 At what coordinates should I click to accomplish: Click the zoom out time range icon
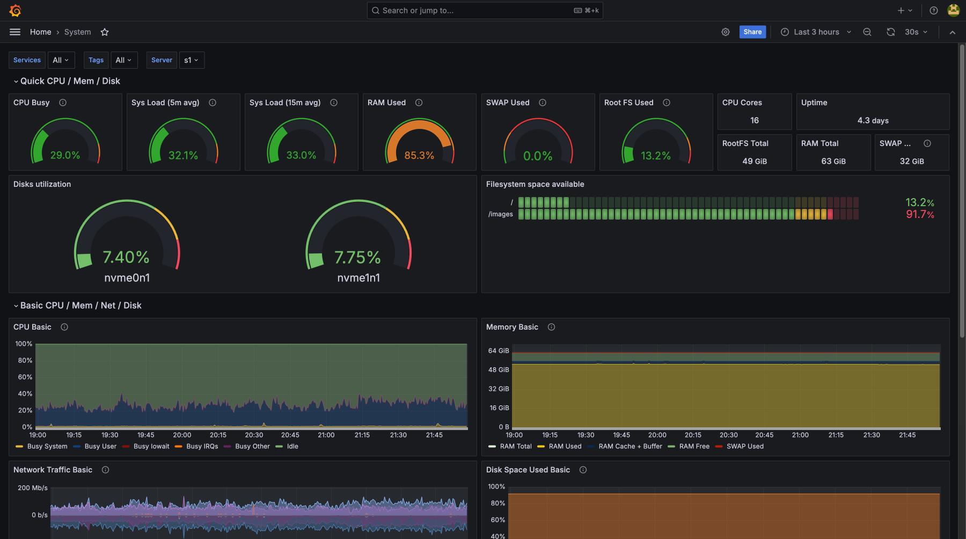pos(867,32)
